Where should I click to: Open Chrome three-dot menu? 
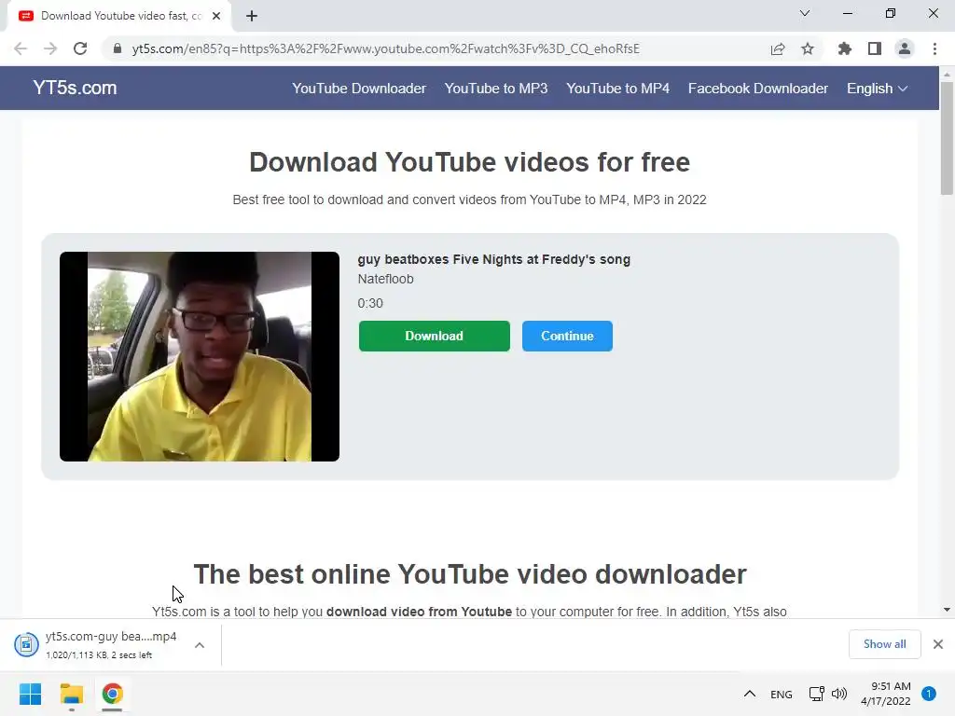(x=934, y=48)
